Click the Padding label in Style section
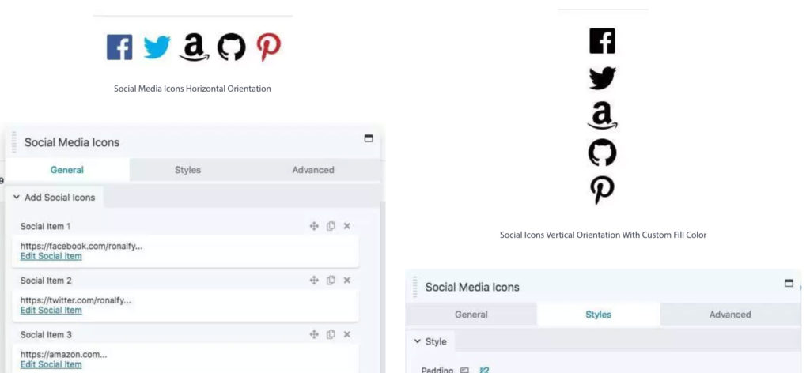810x373 pixels. pyautogui.click(x=437, y=370)
